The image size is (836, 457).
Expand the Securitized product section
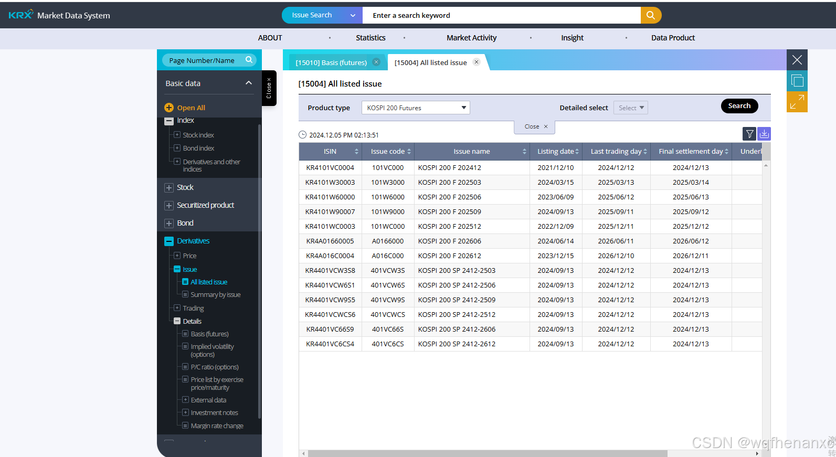click(x=169, y=206)
